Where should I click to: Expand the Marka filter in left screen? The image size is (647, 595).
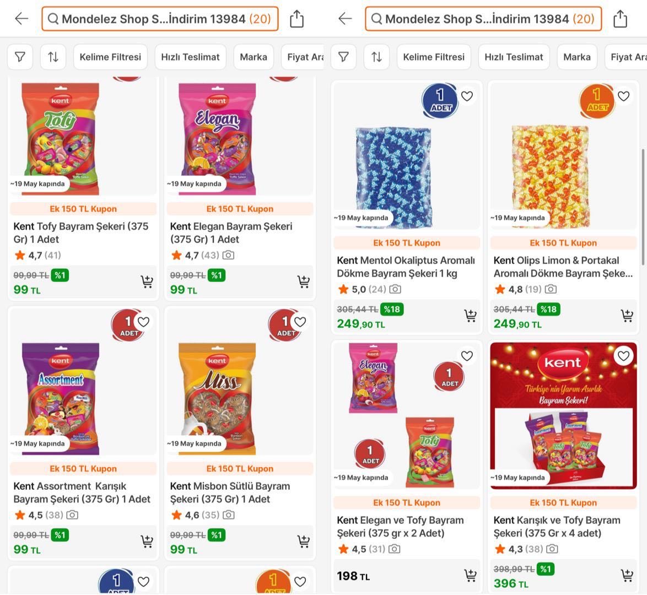254,57
